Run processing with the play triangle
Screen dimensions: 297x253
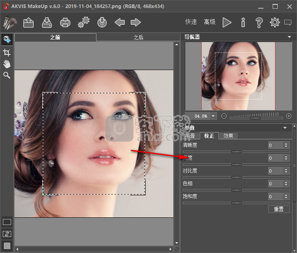227,22
